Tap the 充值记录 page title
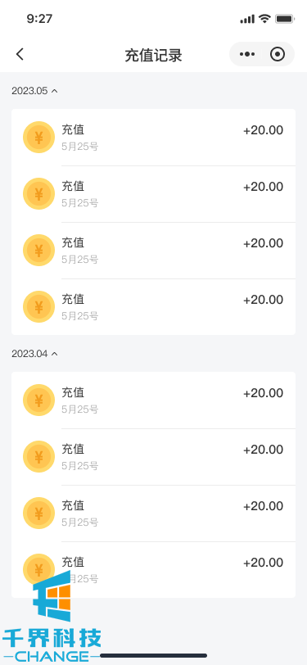Image resolution: width=307 pixels, height=665 pixels. tap(154, 56)
